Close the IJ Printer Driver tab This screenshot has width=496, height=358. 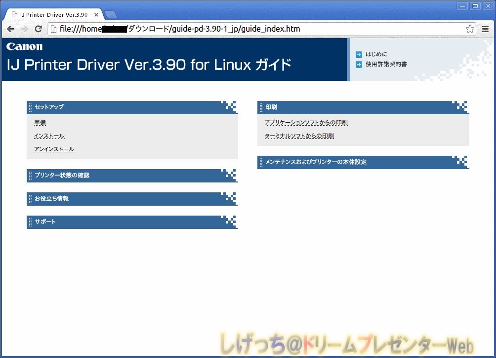pyautogui.click(x=96, y=15)
